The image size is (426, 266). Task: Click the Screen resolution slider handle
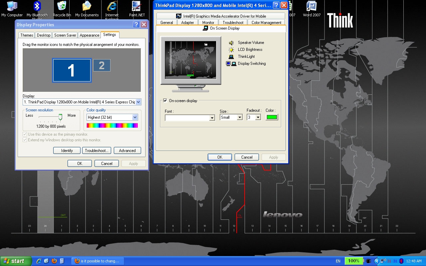coord(60,117)
